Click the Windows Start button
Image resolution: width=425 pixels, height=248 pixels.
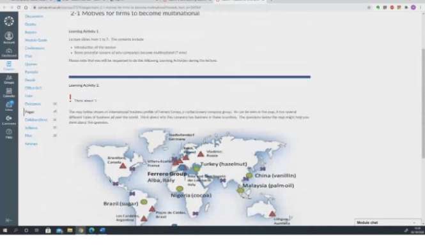point(5,230)
